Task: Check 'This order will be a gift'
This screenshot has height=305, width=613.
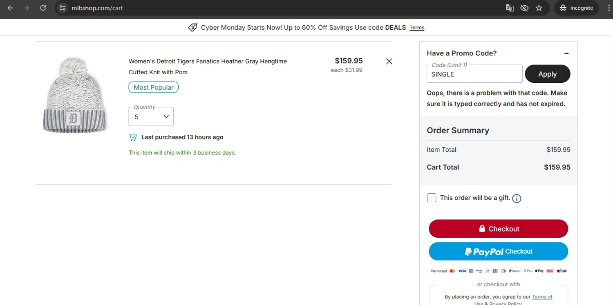Action: (x=432, y=198)
